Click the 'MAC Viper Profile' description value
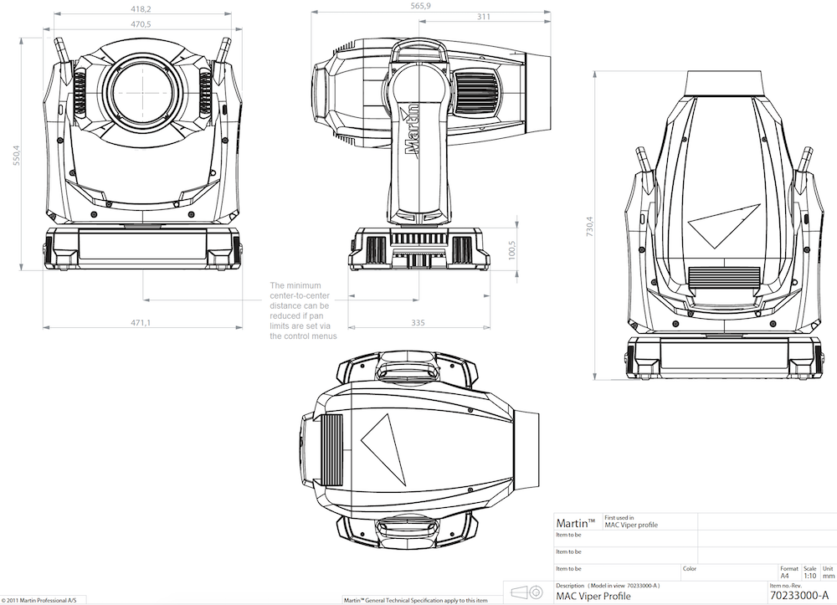 (593, 596)
